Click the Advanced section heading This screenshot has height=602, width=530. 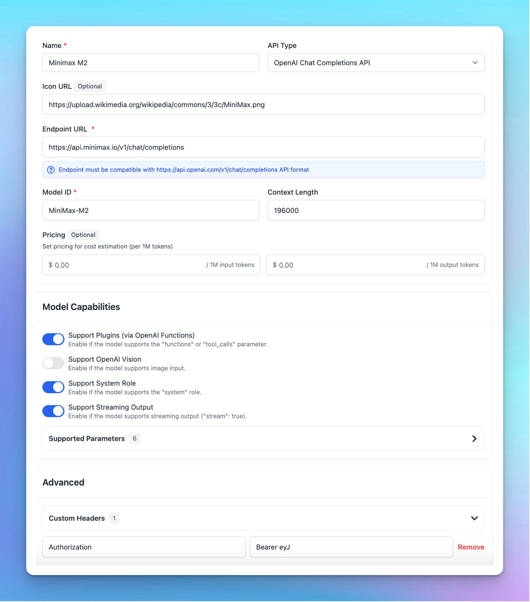63,482
